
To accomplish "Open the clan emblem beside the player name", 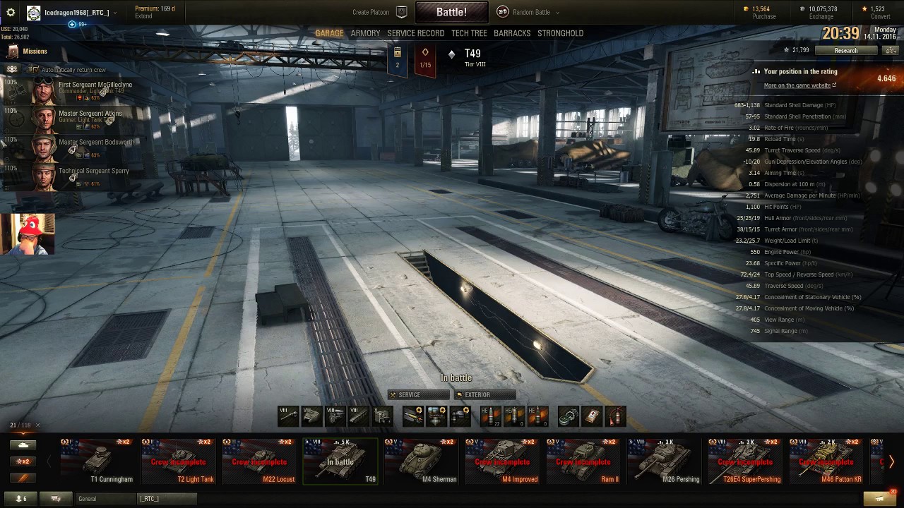I will [33, 13].
